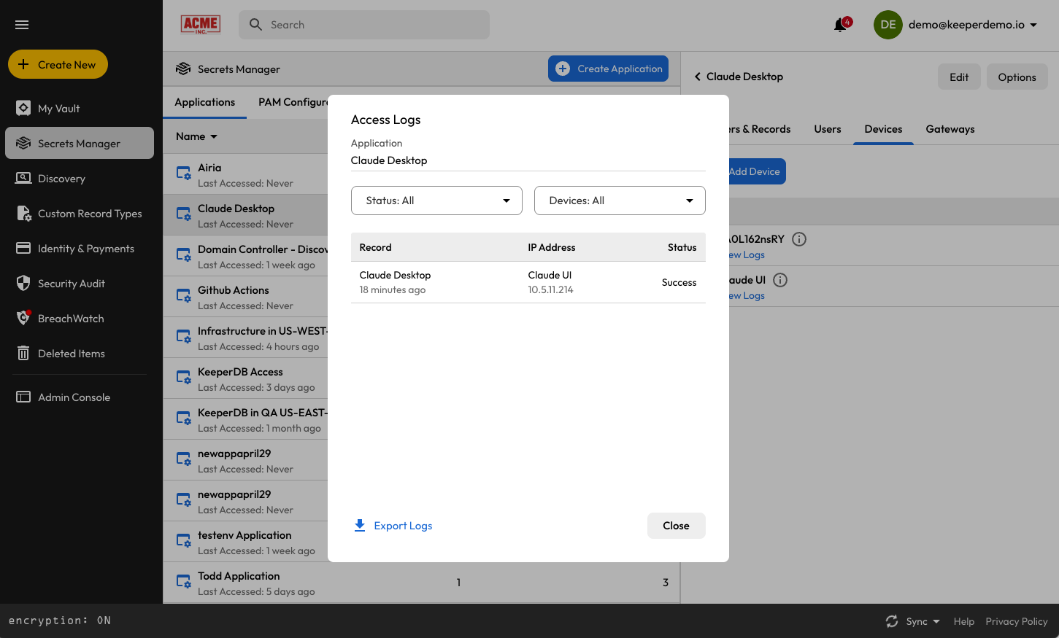Click info icon next to Claude UI device
The width and height of the screenshot is (1059, 638).
pos(780,280)
